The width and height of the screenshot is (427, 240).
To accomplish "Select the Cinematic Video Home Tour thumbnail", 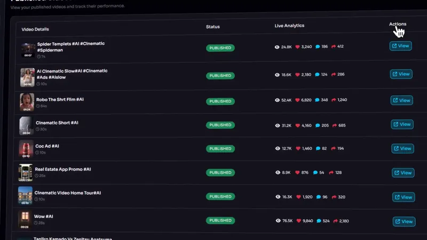I will click(25, 195).
